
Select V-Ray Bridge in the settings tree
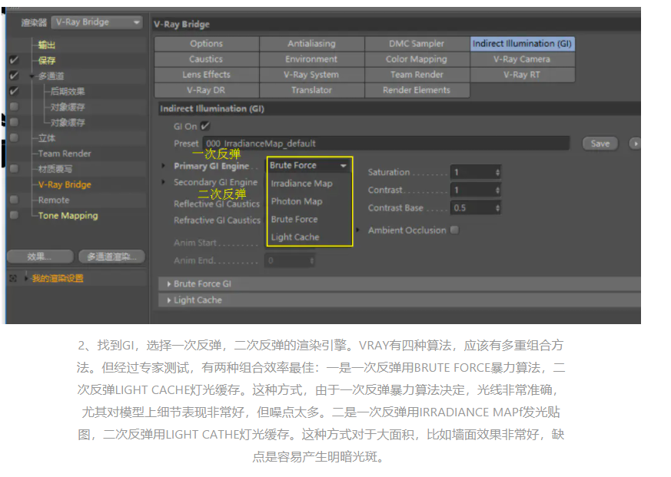65,184
